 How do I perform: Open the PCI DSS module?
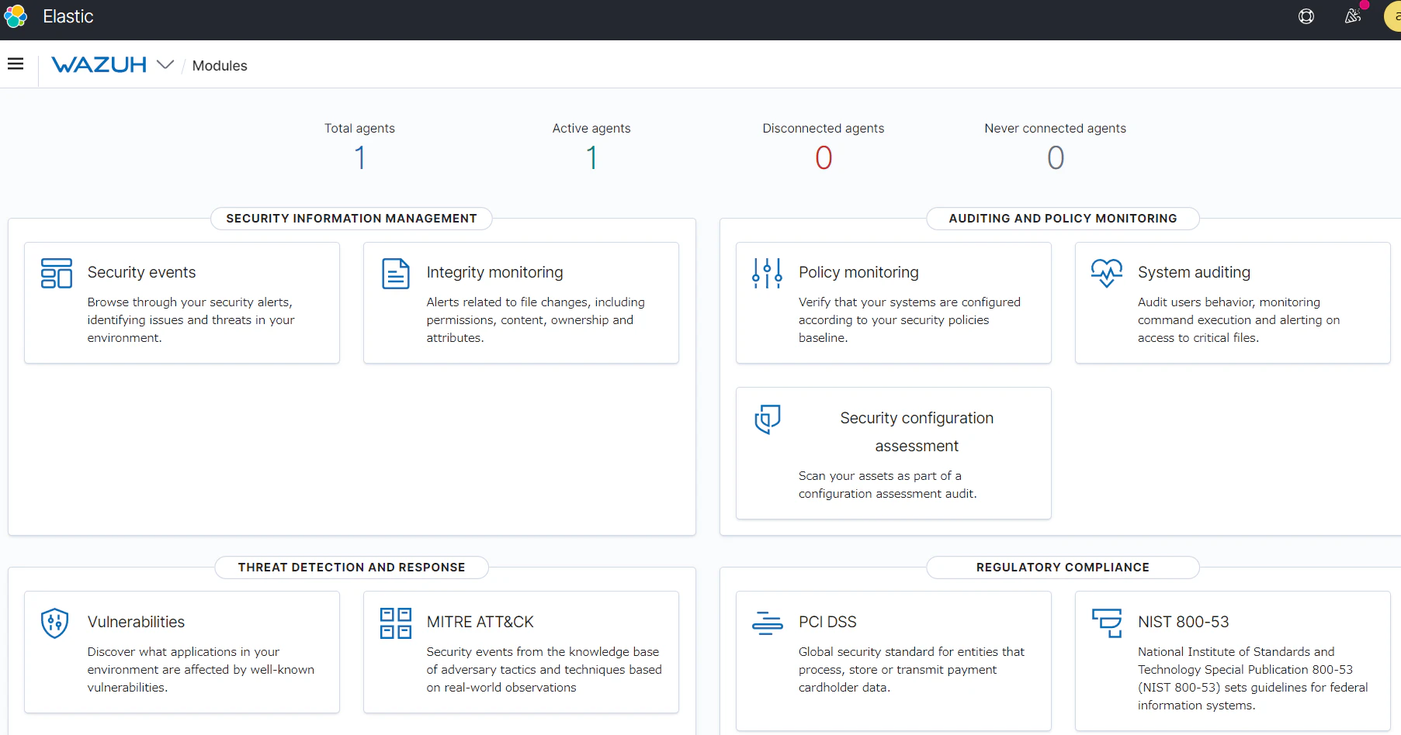coord(893,661)
